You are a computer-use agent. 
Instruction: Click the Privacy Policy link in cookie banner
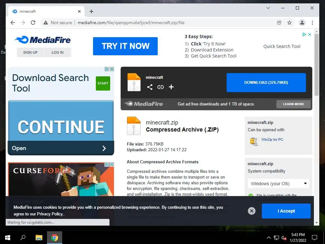point(49,214)
